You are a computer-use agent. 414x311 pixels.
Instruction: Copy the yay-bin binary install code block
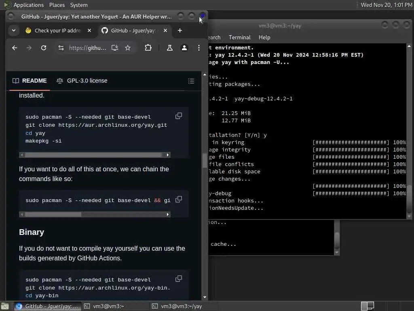pos(179,279)
